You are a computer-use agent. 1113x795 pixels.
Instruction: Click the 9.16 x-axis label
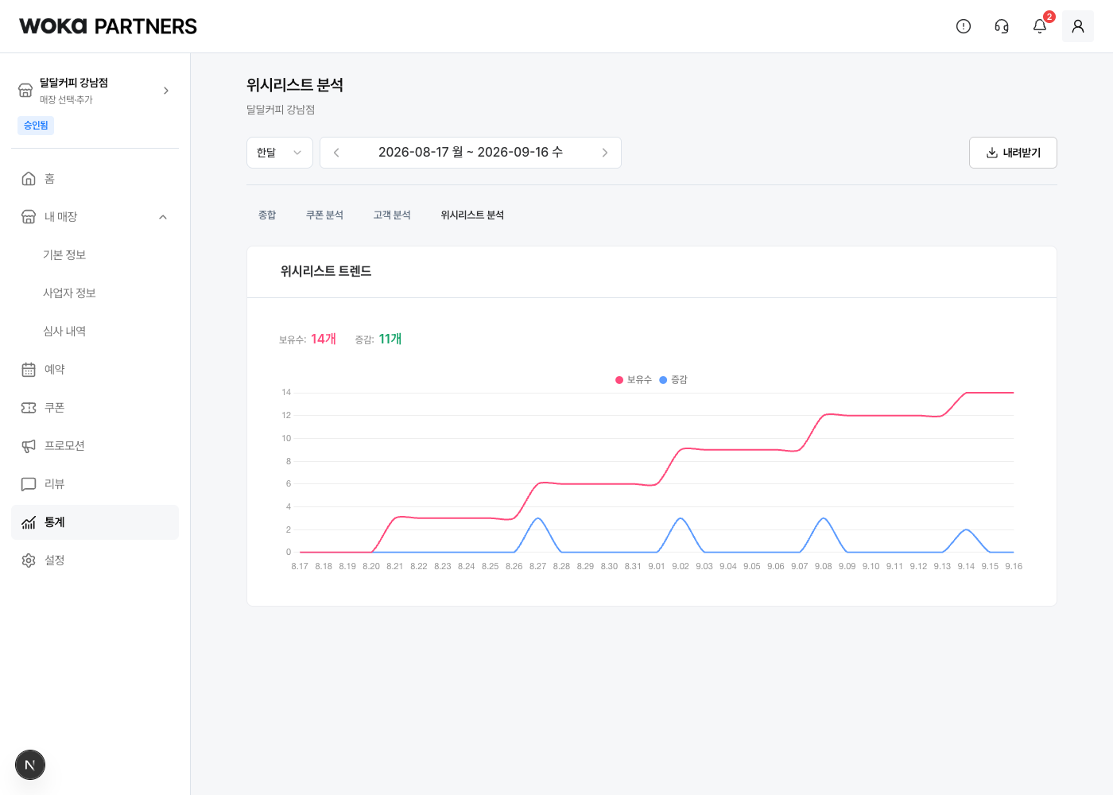(1014, 567)
